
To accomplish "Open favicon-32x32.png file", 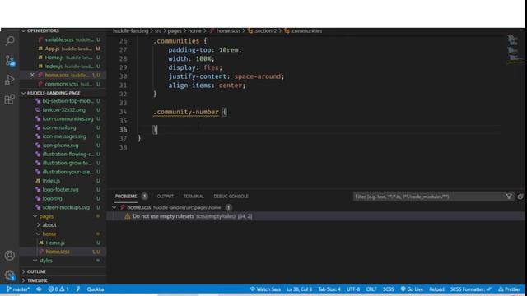I will [64, 109].
